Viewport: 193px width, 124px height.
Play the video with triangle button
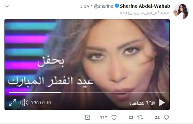162,103
